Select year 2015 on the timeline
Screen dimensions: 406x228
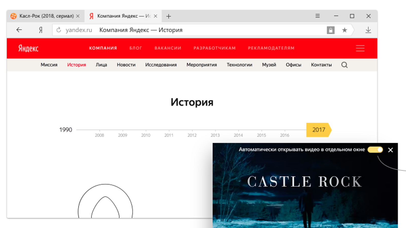tap(261, 135)
